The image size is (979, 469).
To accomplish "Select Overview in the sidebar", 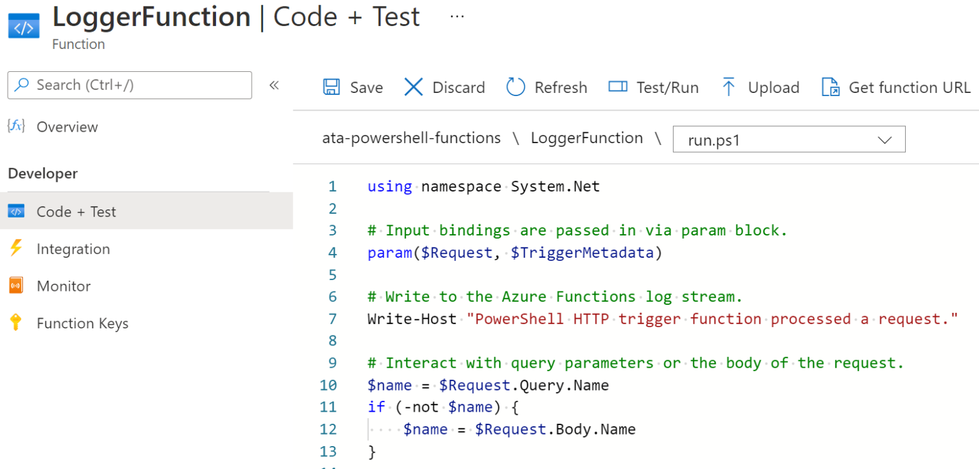I will tap(67, 127).
